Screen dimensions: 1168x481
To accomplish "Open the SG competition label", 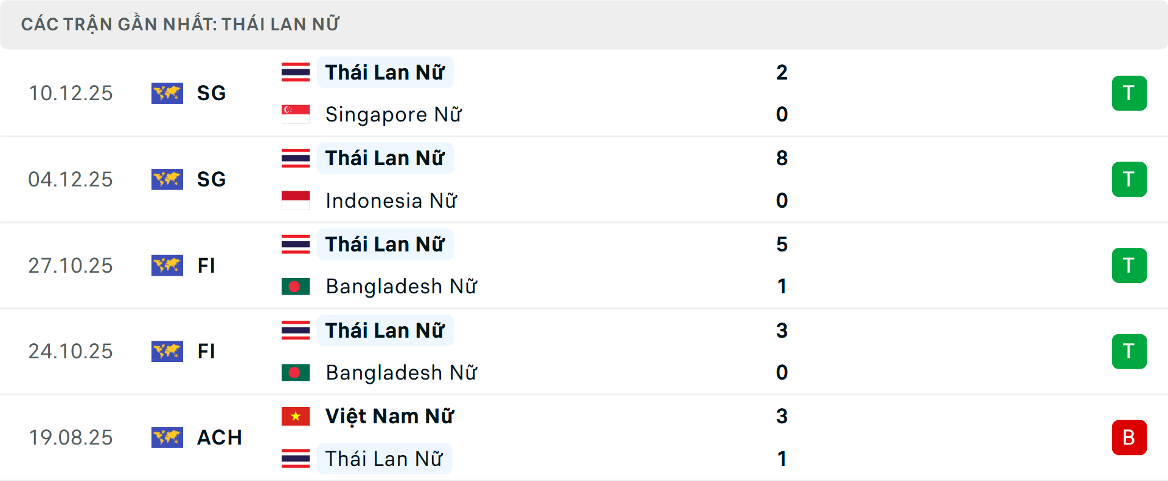I will (210, 93).
